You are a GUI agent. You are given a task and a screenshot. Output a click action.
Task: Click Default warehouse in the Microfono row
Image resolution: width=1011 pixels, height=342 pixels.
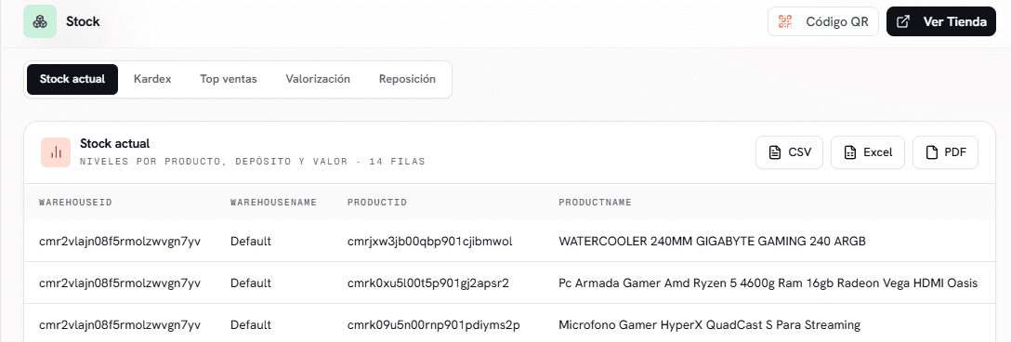(251, 324)
